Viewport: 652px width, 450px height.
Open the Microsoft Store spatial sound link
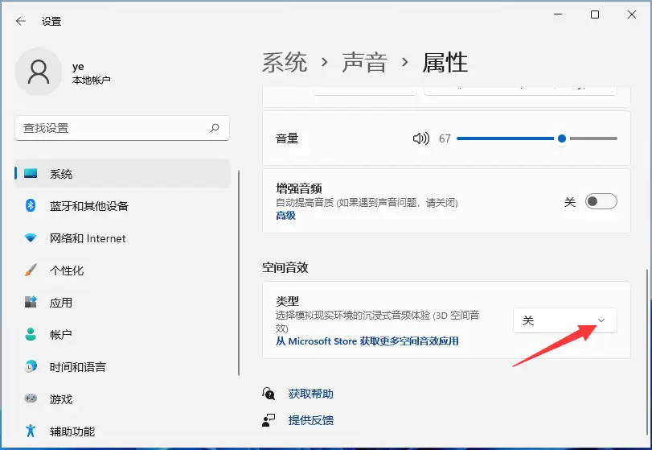[367, 341]
